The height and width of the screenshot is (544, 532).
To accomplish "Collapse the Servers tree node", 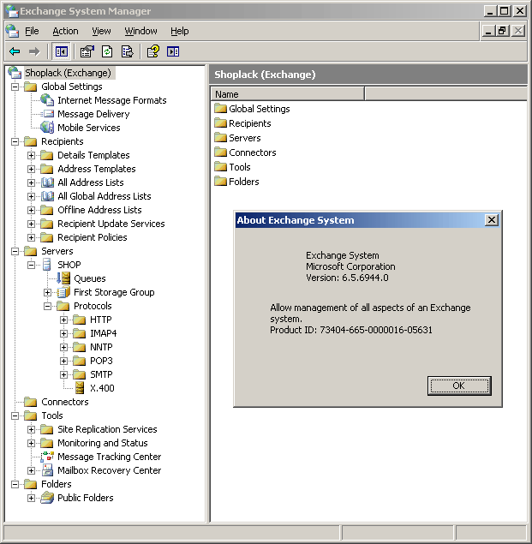I will [x=15, y=251].
